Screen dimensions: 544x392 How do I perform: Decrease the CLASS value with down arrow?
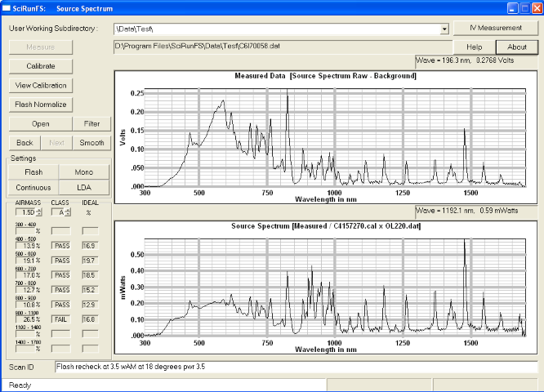69,215
